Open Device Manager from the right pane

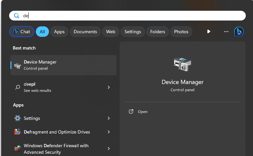point(142,111)
